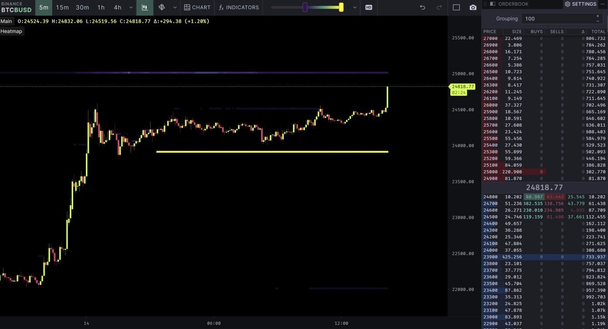Switch to the 15m timeframe tab
This screenshot has height=329, width=608.
[x=62, y=7]
